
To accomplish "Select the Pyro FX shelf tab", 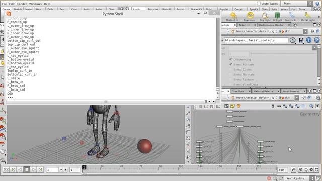I will [x=254, y=9].
